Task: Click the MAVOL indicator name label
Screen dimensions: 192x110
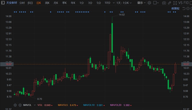Action: click(x=27, y=105)
